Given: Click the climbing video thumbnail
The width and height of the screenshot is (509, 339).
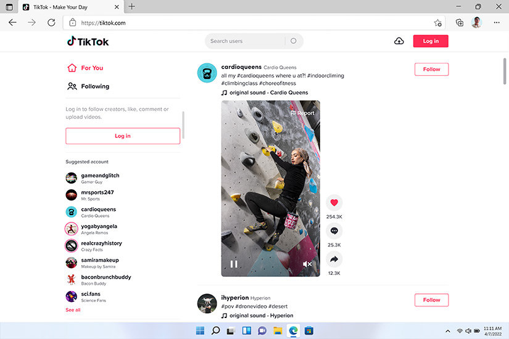Looking at the screenshot, I should click(270, 188).
